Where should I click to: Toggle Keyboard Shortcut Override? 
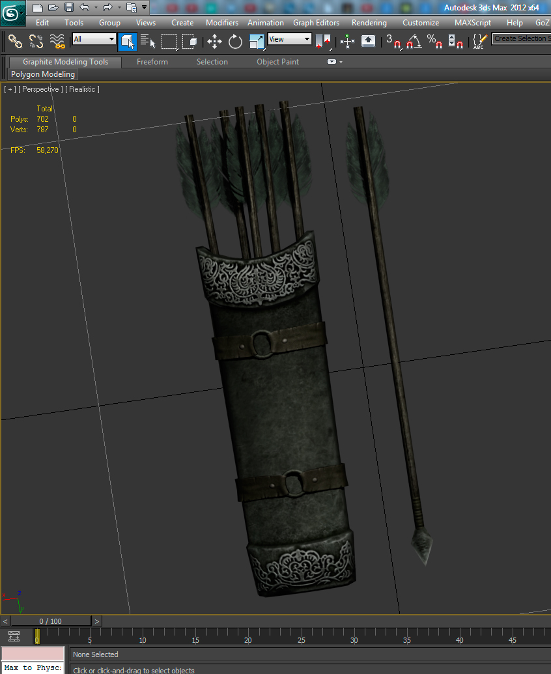point(368,42)
